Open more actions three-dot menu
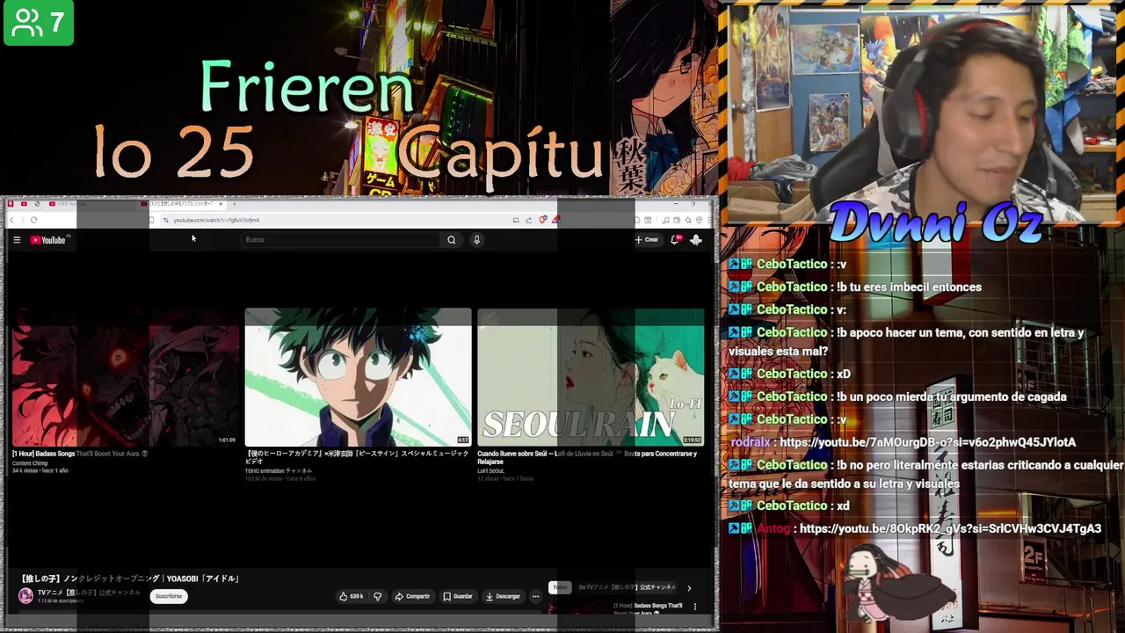The width and height of the screenshot is (1125, 633). (x=535, y=596)
